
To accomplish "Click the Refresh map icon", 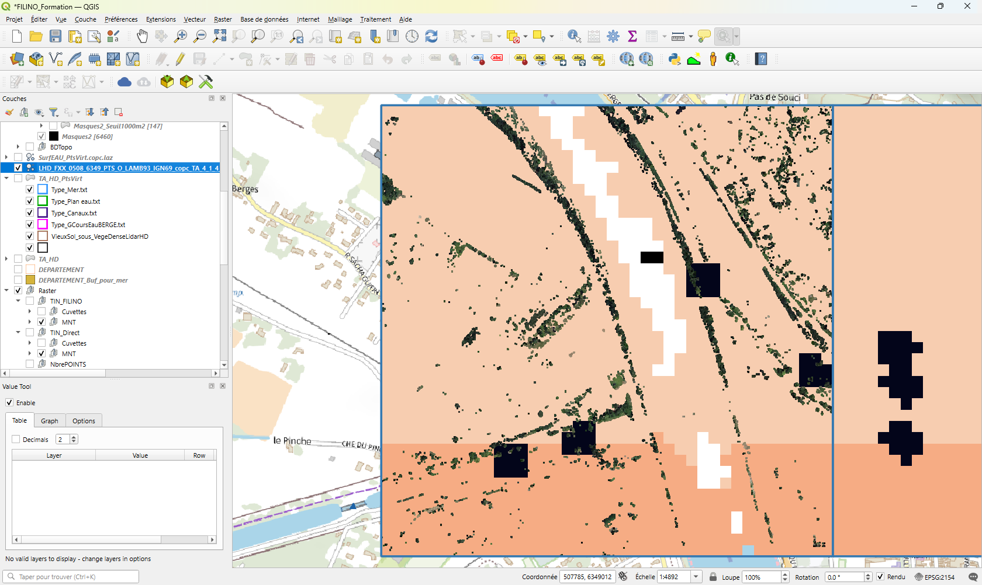I will coord(431,36).
